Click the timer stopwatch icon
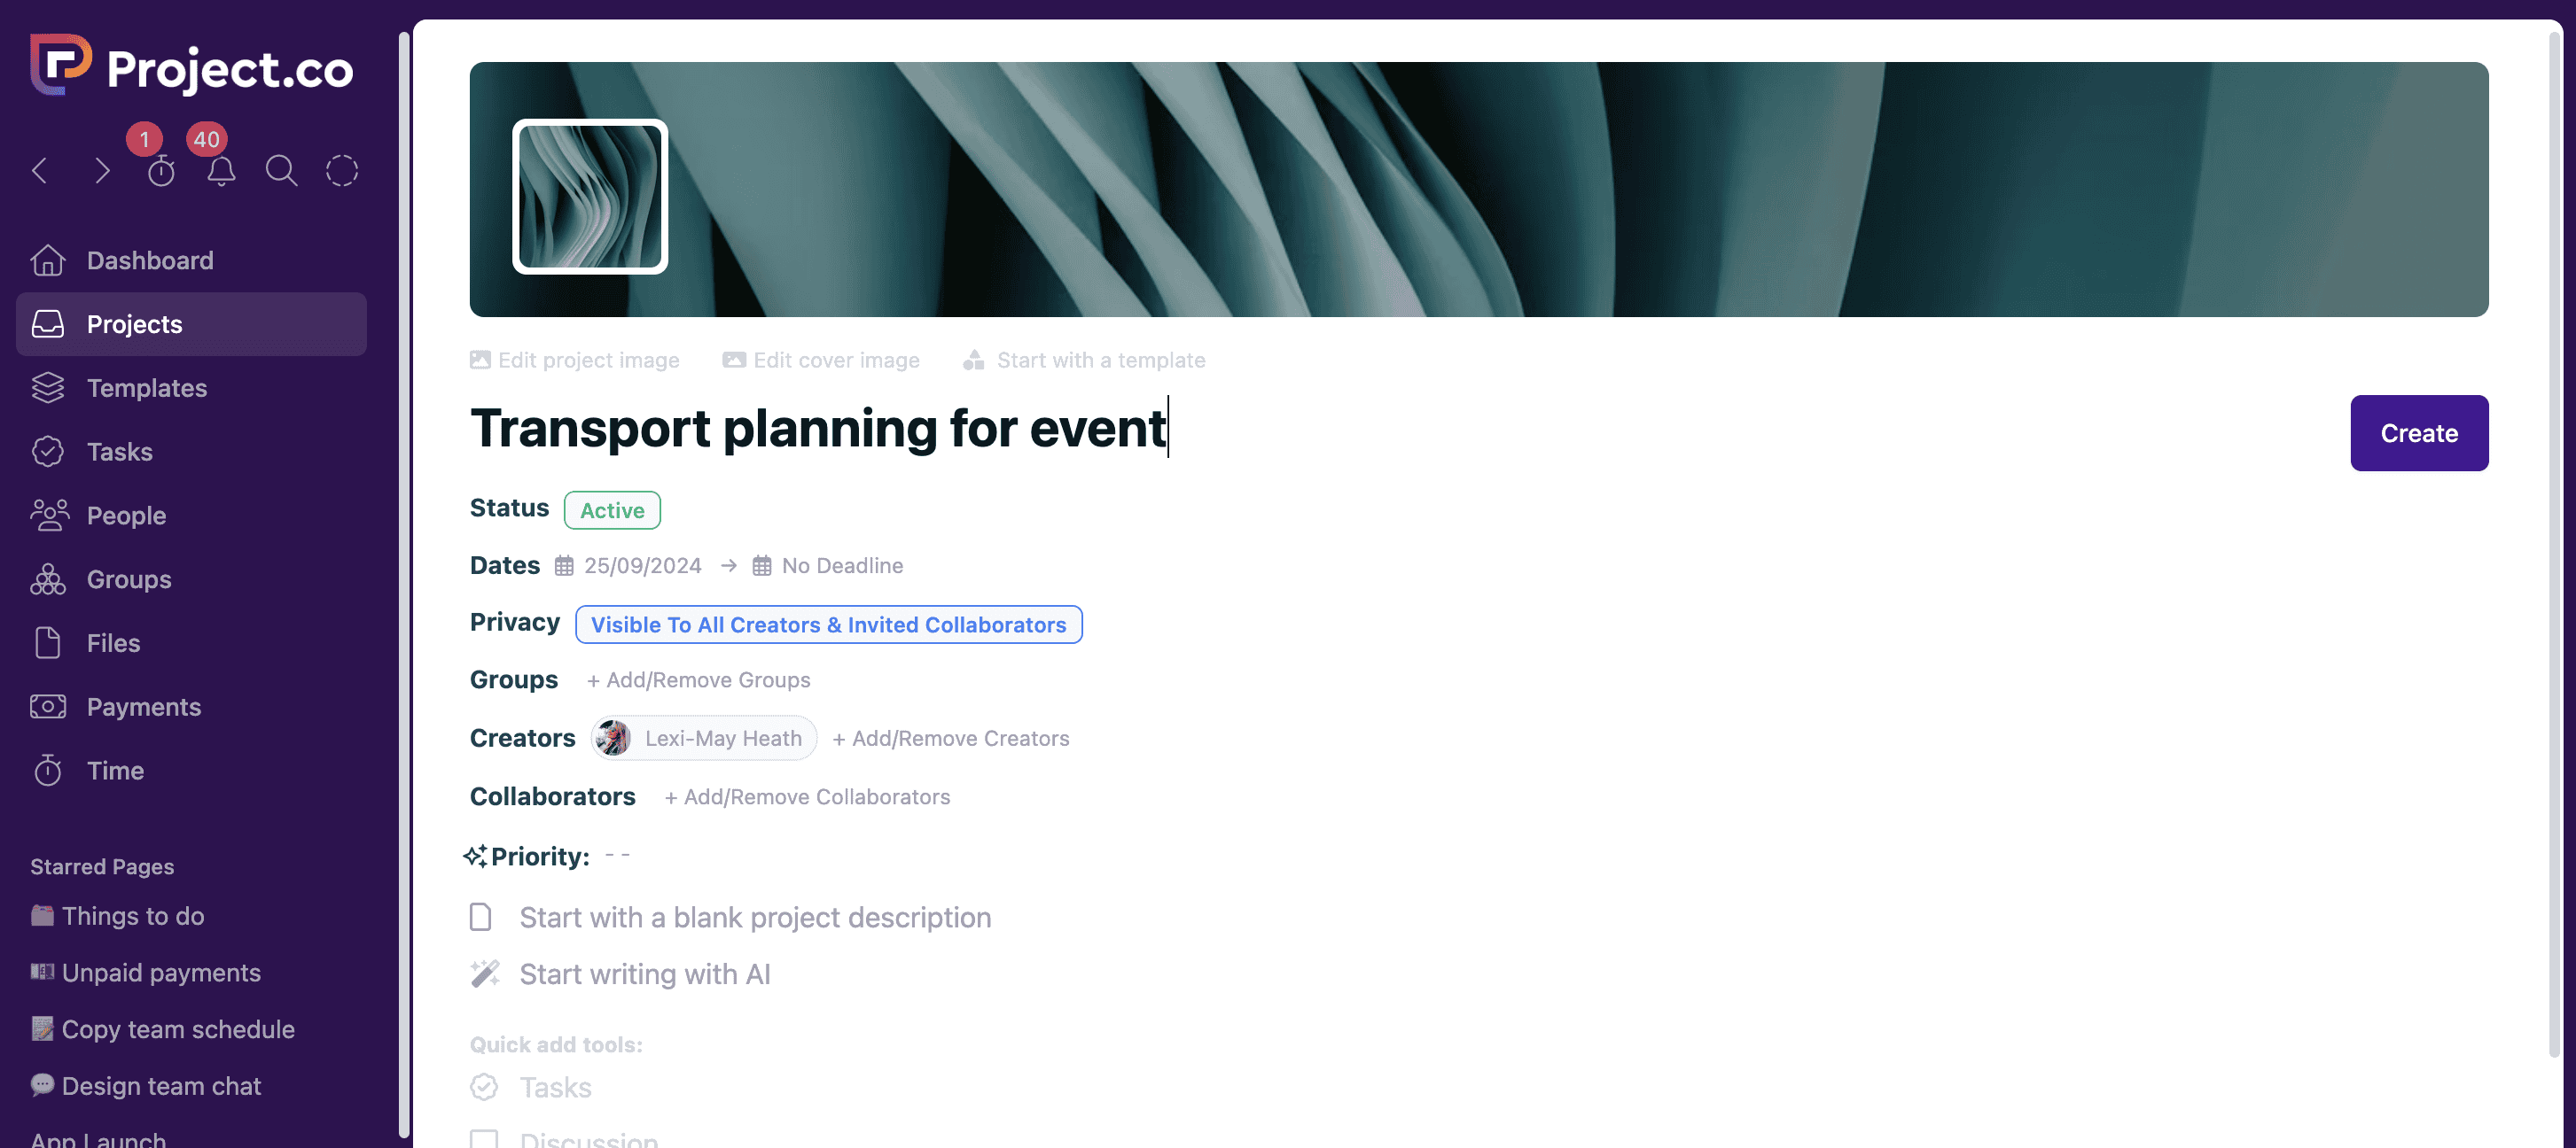Image resolution: width=2576 pixels, height=1148 pixels. point(161,172)
